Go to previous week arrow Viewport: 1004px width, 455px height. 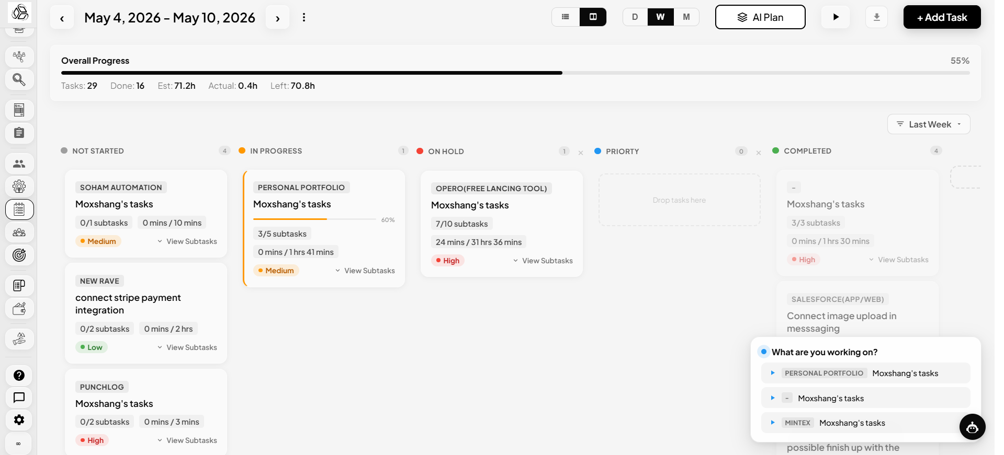[x=62, y=18]
